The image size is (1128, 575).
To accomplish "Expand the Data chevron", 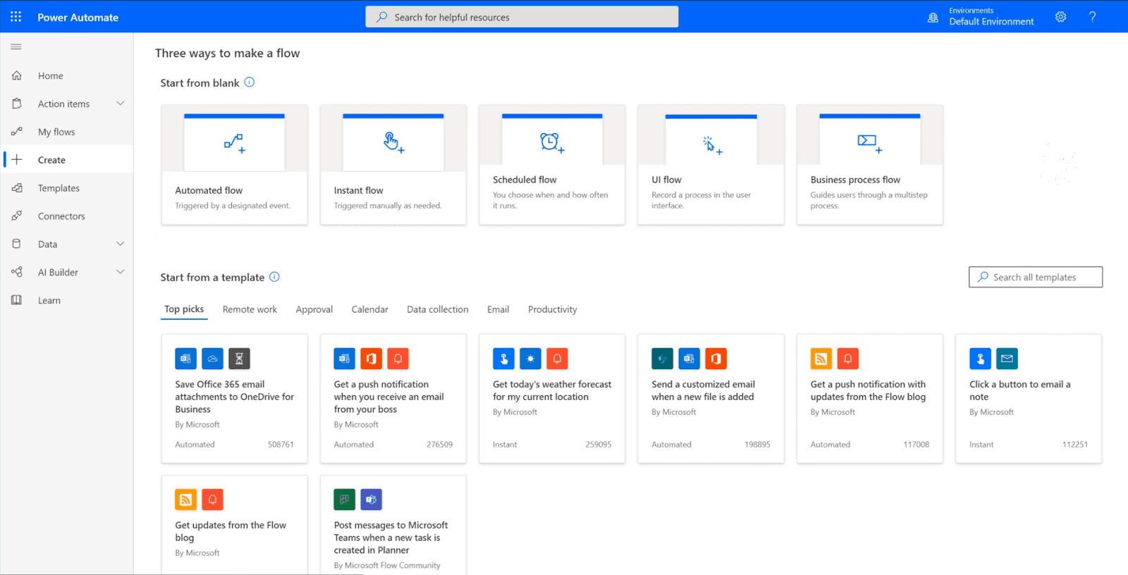I will click(120, 244).
